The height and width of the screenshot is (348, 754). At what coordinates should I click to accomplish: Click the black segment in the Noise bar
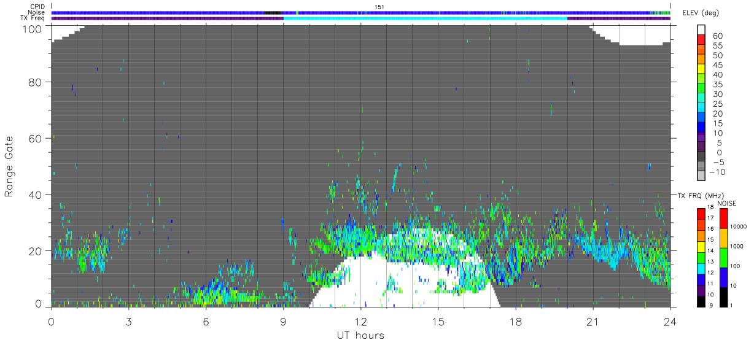click(x=273, y=12)
